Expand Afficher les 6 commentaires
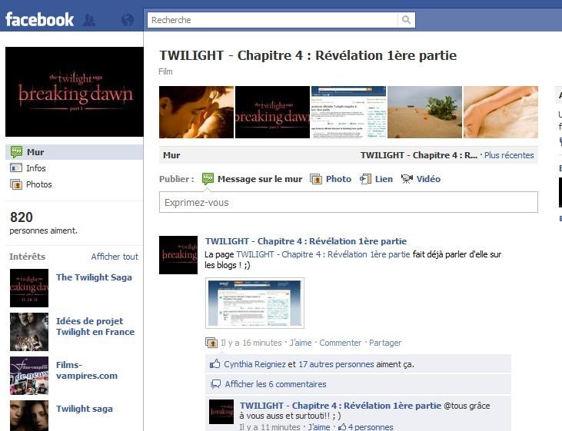This screenshot has height=431, width=562. 275,384
